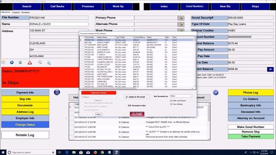Click the green Take Payment button

coord(251,136)
